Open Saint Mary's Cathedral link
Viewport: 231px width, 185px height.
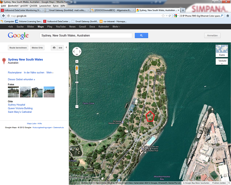(20, 112)
